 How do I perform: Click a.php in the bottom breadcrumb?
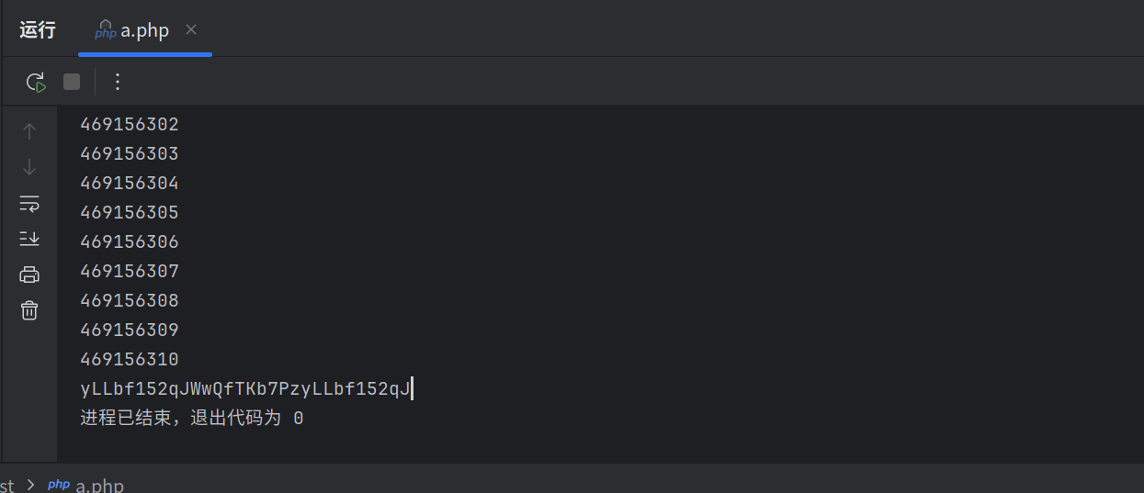99,485
